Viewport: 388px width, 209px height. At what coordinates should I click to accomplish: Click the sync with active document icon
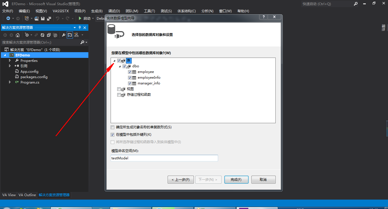tap(36, 35)
